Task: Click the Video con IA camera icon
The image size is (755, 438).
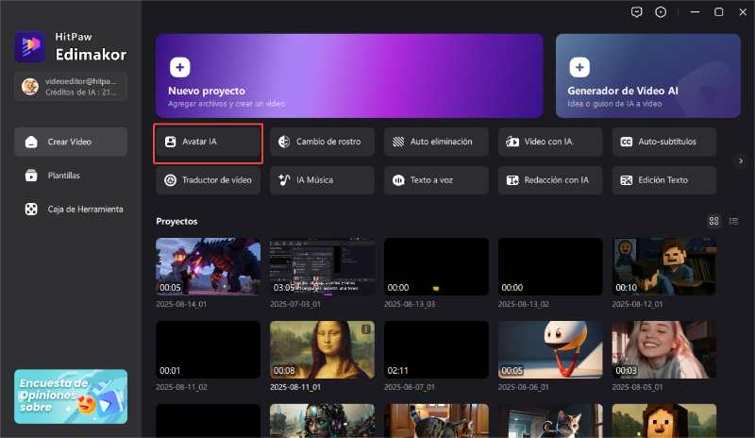Action: coord(512,142)
